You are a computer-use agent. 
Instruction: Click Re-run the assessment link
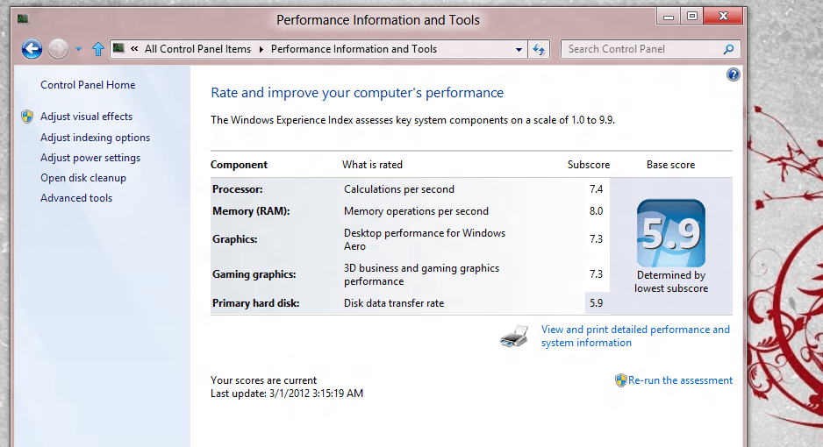[x=680, y=380]
